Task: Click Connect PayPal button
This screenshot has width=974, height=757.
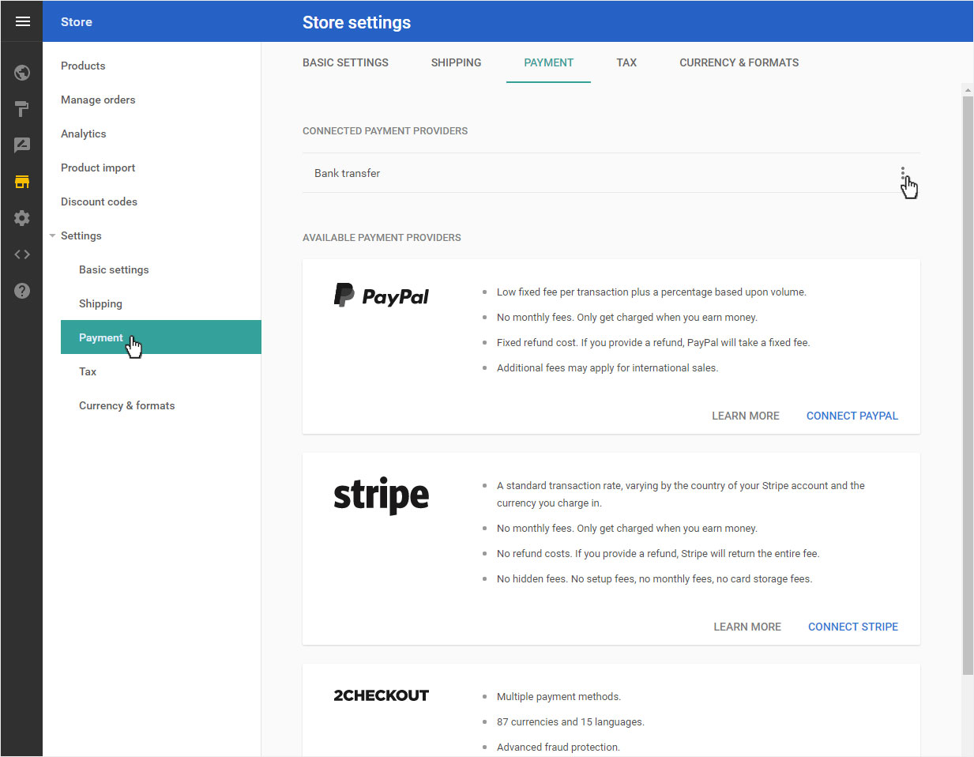Action: [x=852, y=416]
